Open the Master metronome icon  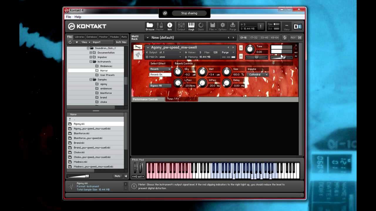click(160, 26)
